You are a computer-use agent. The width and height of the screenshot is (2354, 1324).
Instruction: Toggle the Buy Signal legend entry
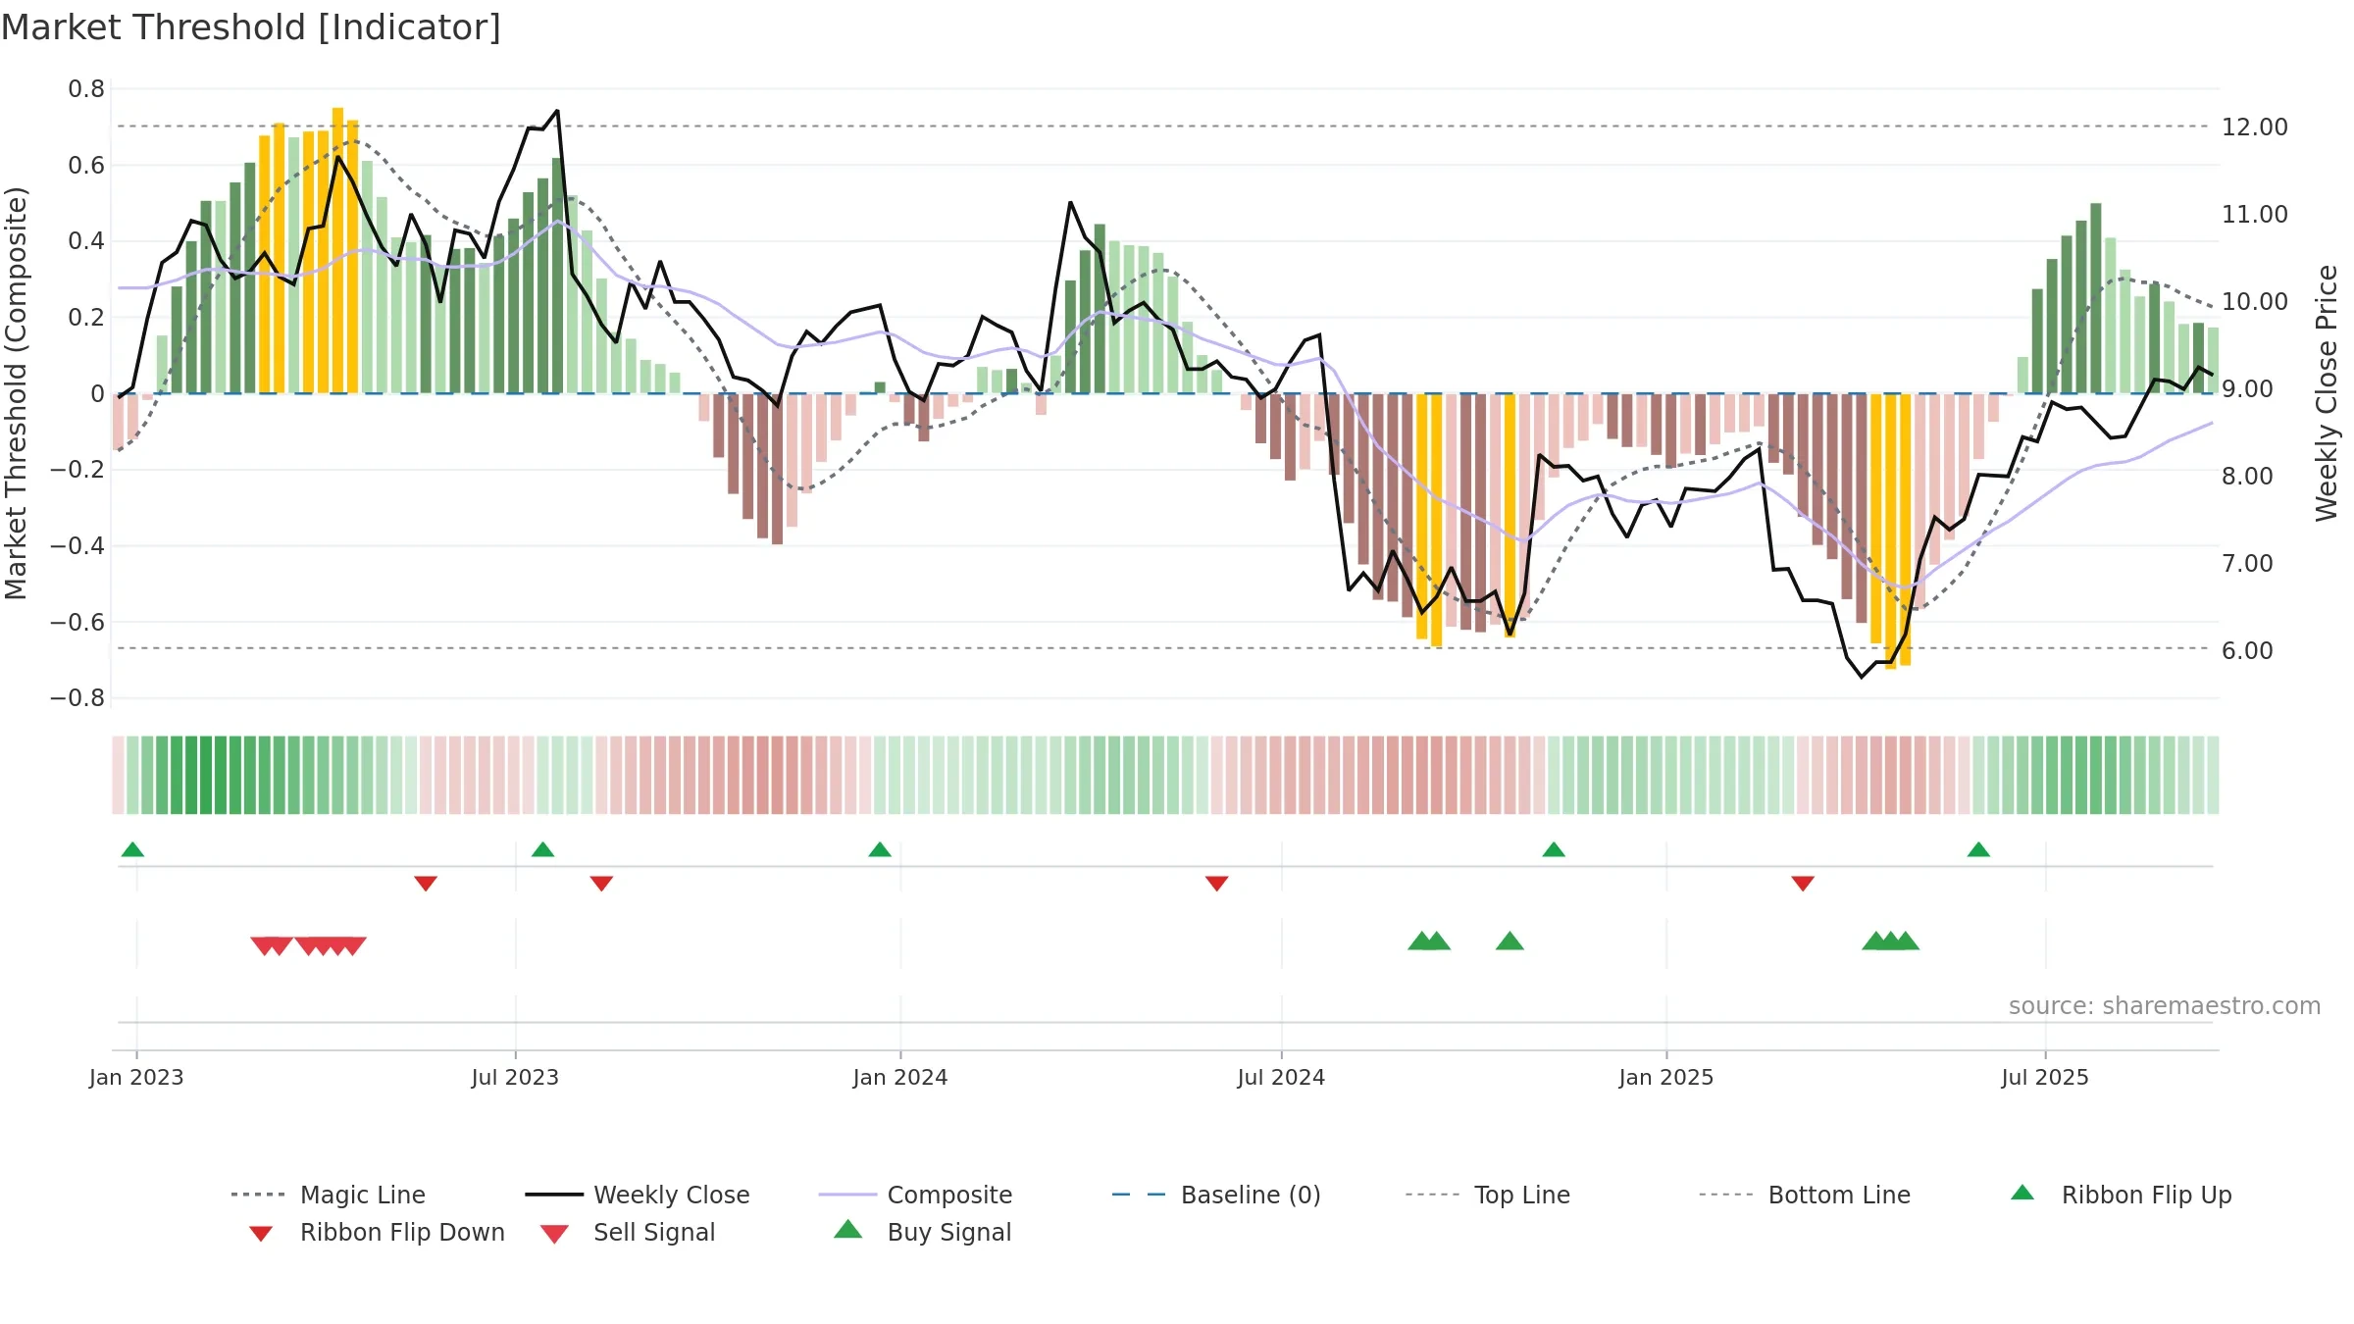coord(922,1232)
